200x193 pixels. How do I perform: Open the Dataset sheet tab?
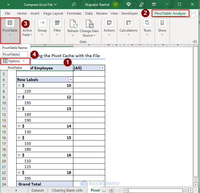click(38, 190)
